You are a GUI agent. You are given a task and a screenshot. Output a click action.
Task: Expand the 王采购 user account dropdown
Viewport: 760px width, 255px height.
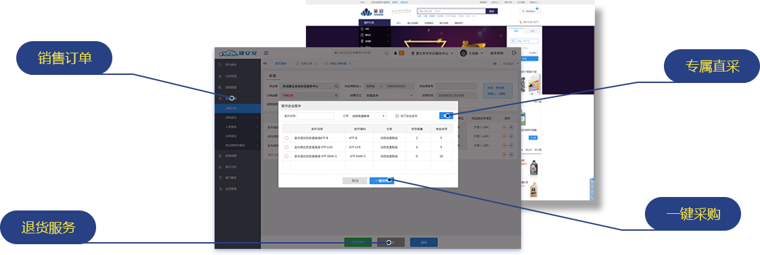470,53
